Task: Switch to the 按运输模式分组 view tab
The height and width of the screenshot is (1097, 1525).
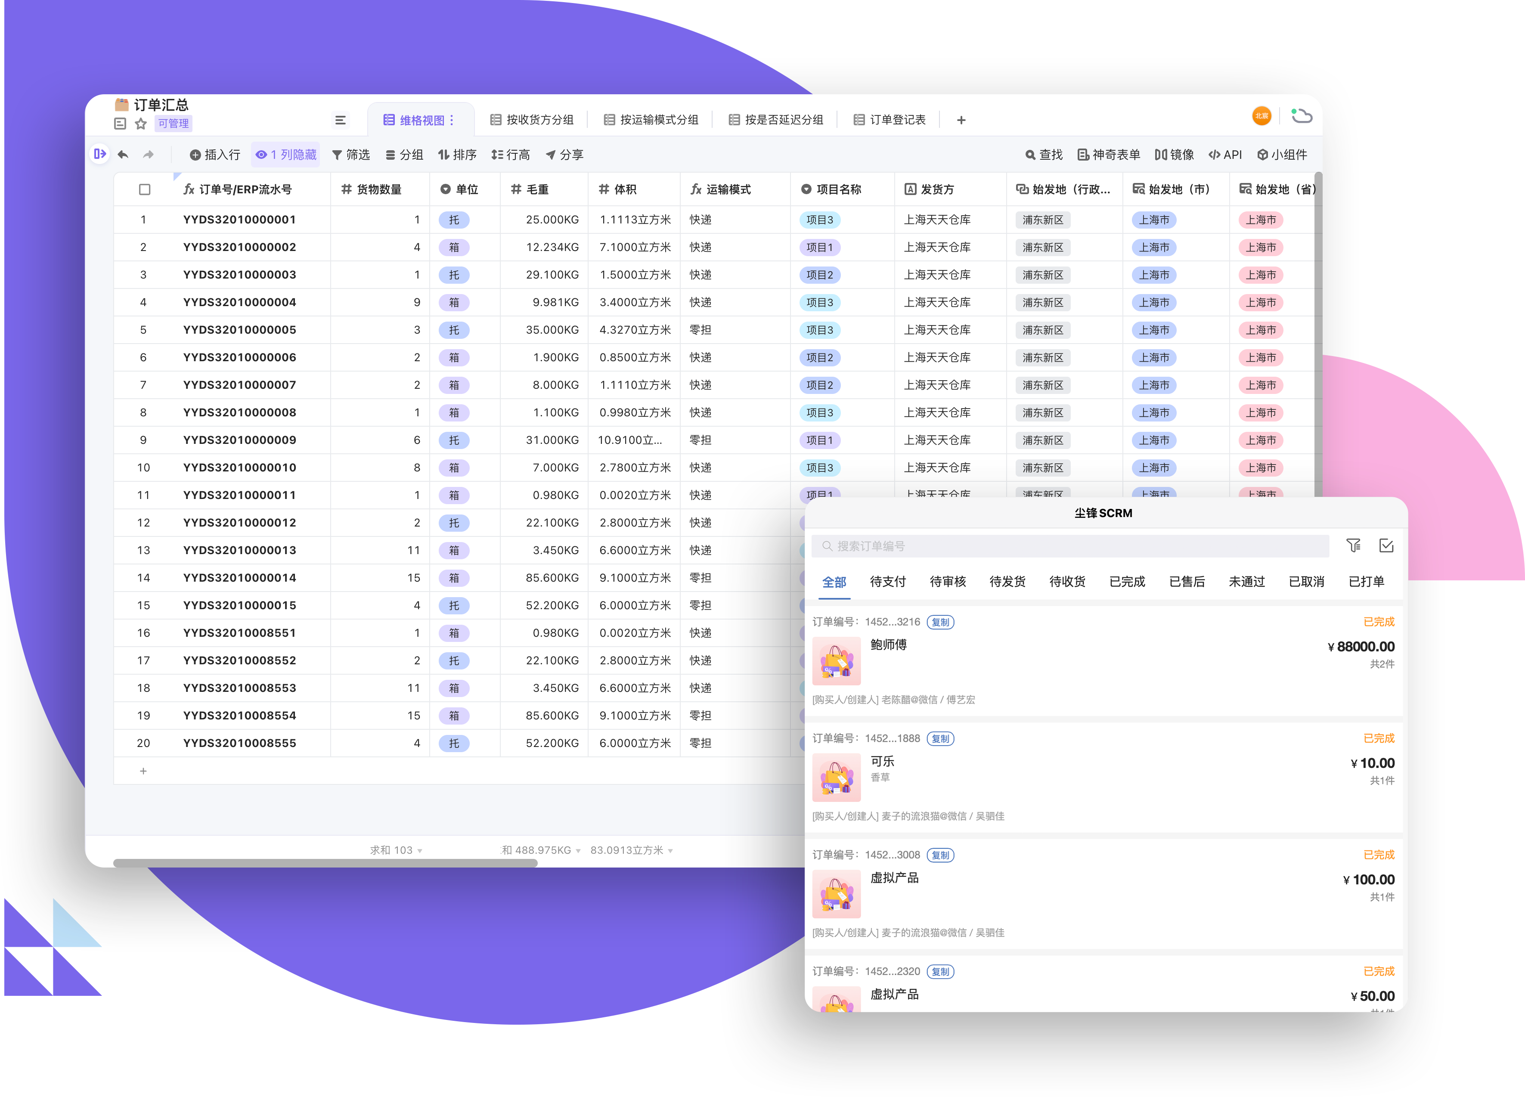Action: point(651,120)
